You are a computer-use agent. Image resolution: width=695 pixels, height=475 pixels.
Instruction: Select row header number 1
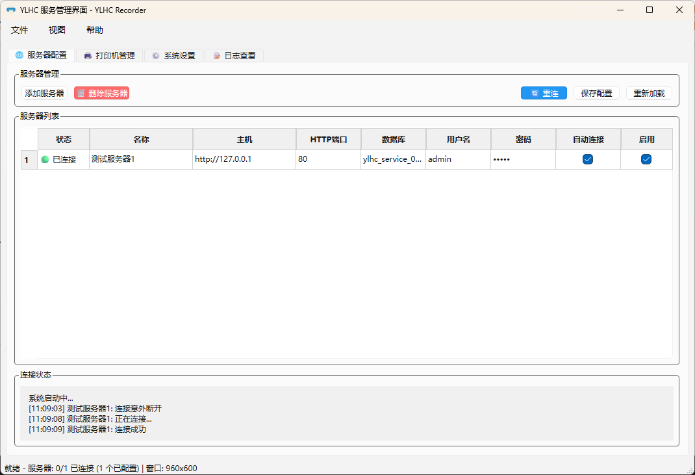(x=27, y=160)
